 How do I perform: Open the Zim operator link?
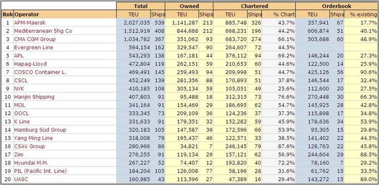(19, 154)
